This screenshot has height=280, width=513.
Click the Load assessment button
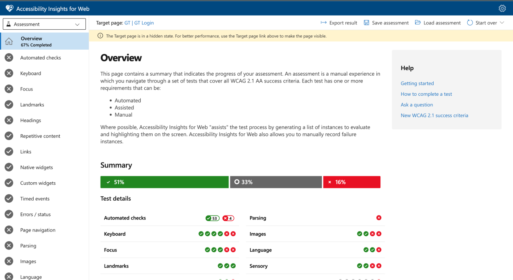(x=438, y=23)
